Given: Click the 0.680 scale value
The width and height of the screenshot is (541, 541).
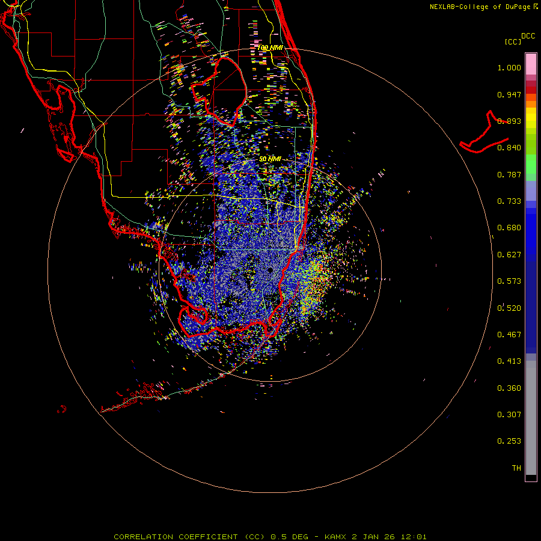Looking at the screenshot, I should coord(509,228).
